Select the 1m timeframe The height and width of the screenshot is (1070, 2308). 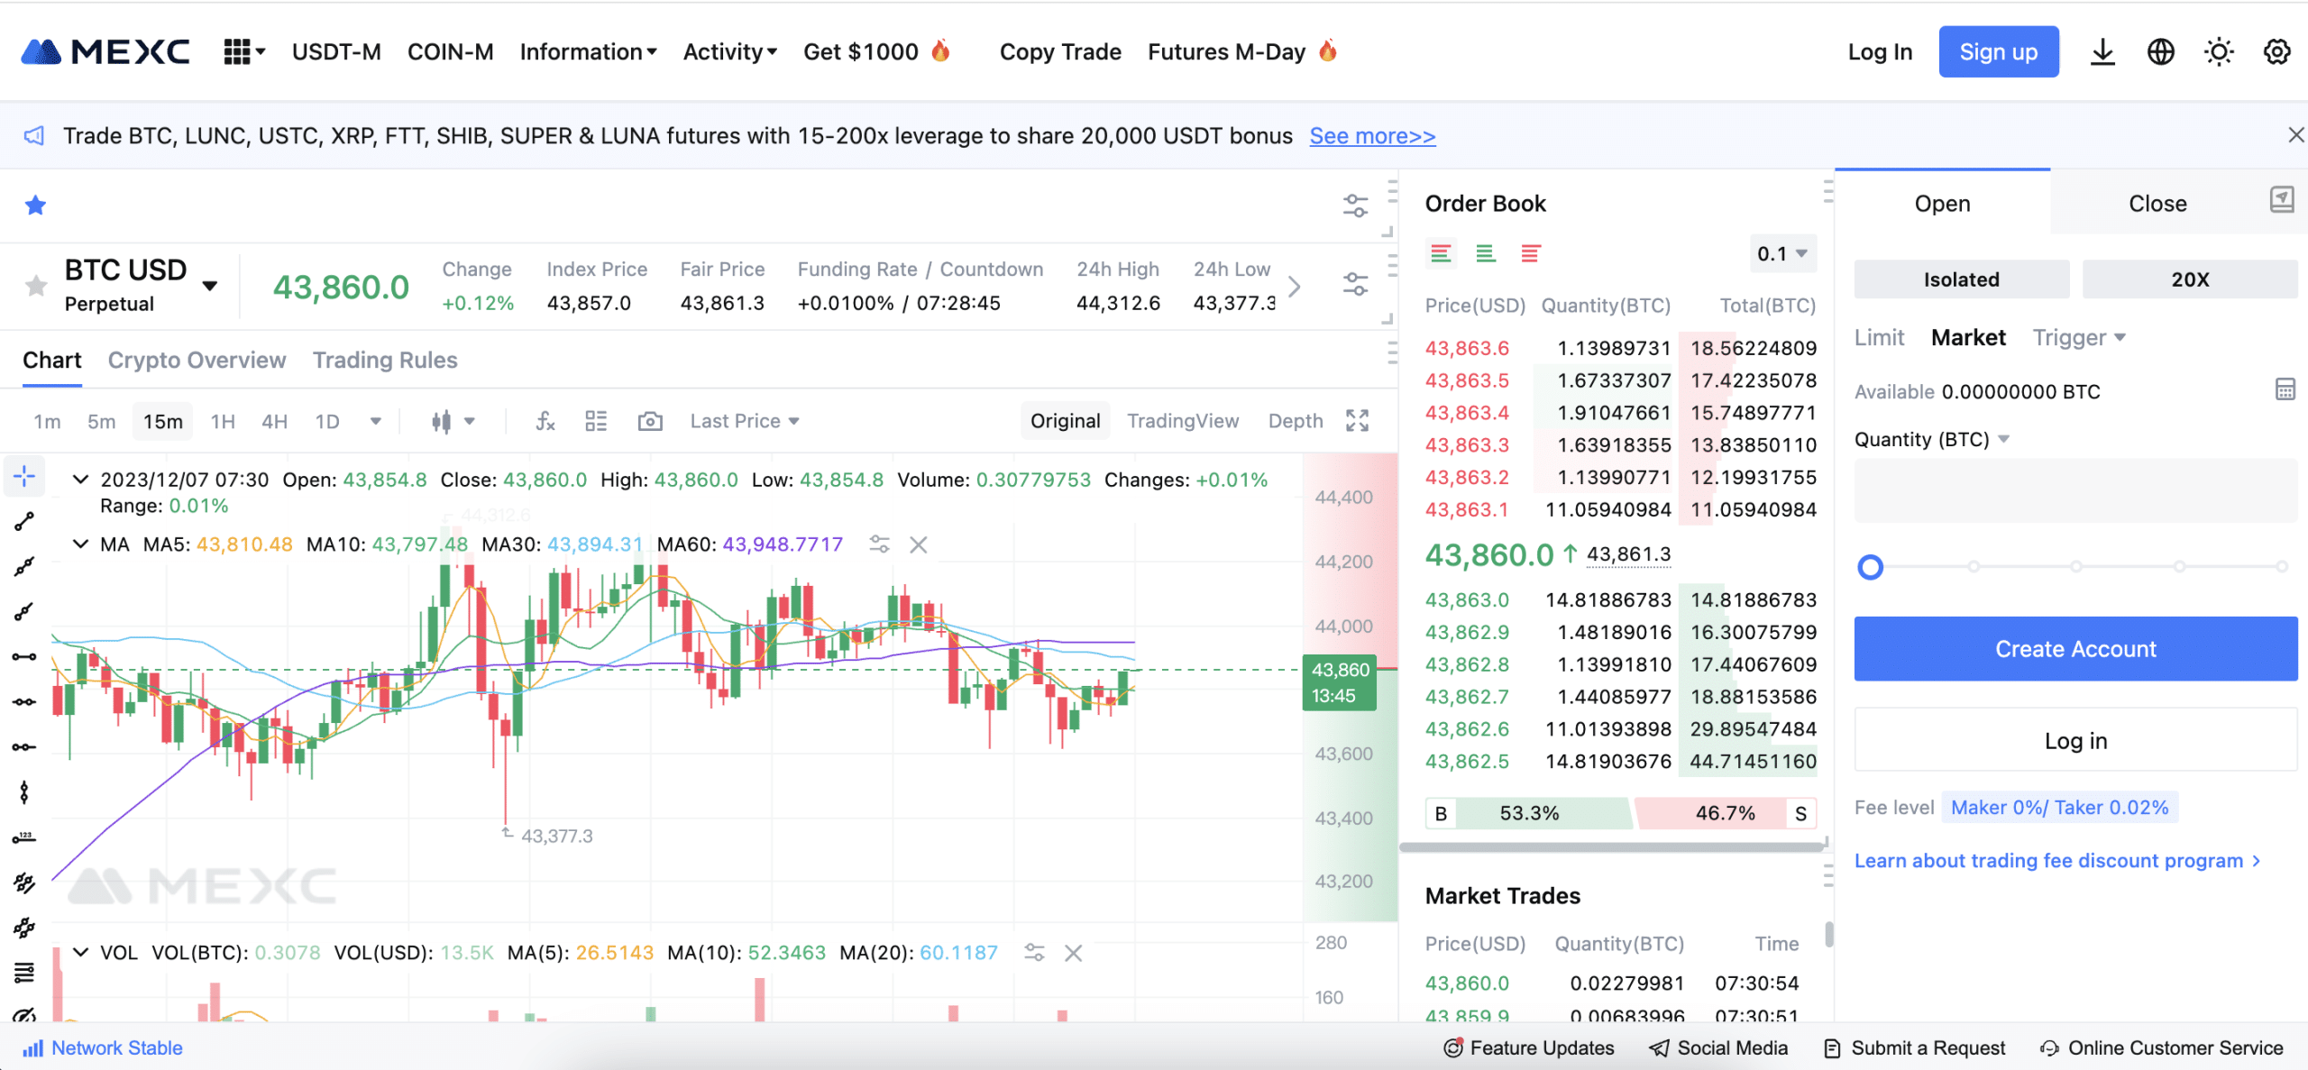coord(47,421)
